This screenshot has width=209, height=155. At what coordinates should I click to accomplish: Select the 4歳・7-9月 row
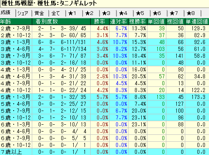(x=104, y=83)
